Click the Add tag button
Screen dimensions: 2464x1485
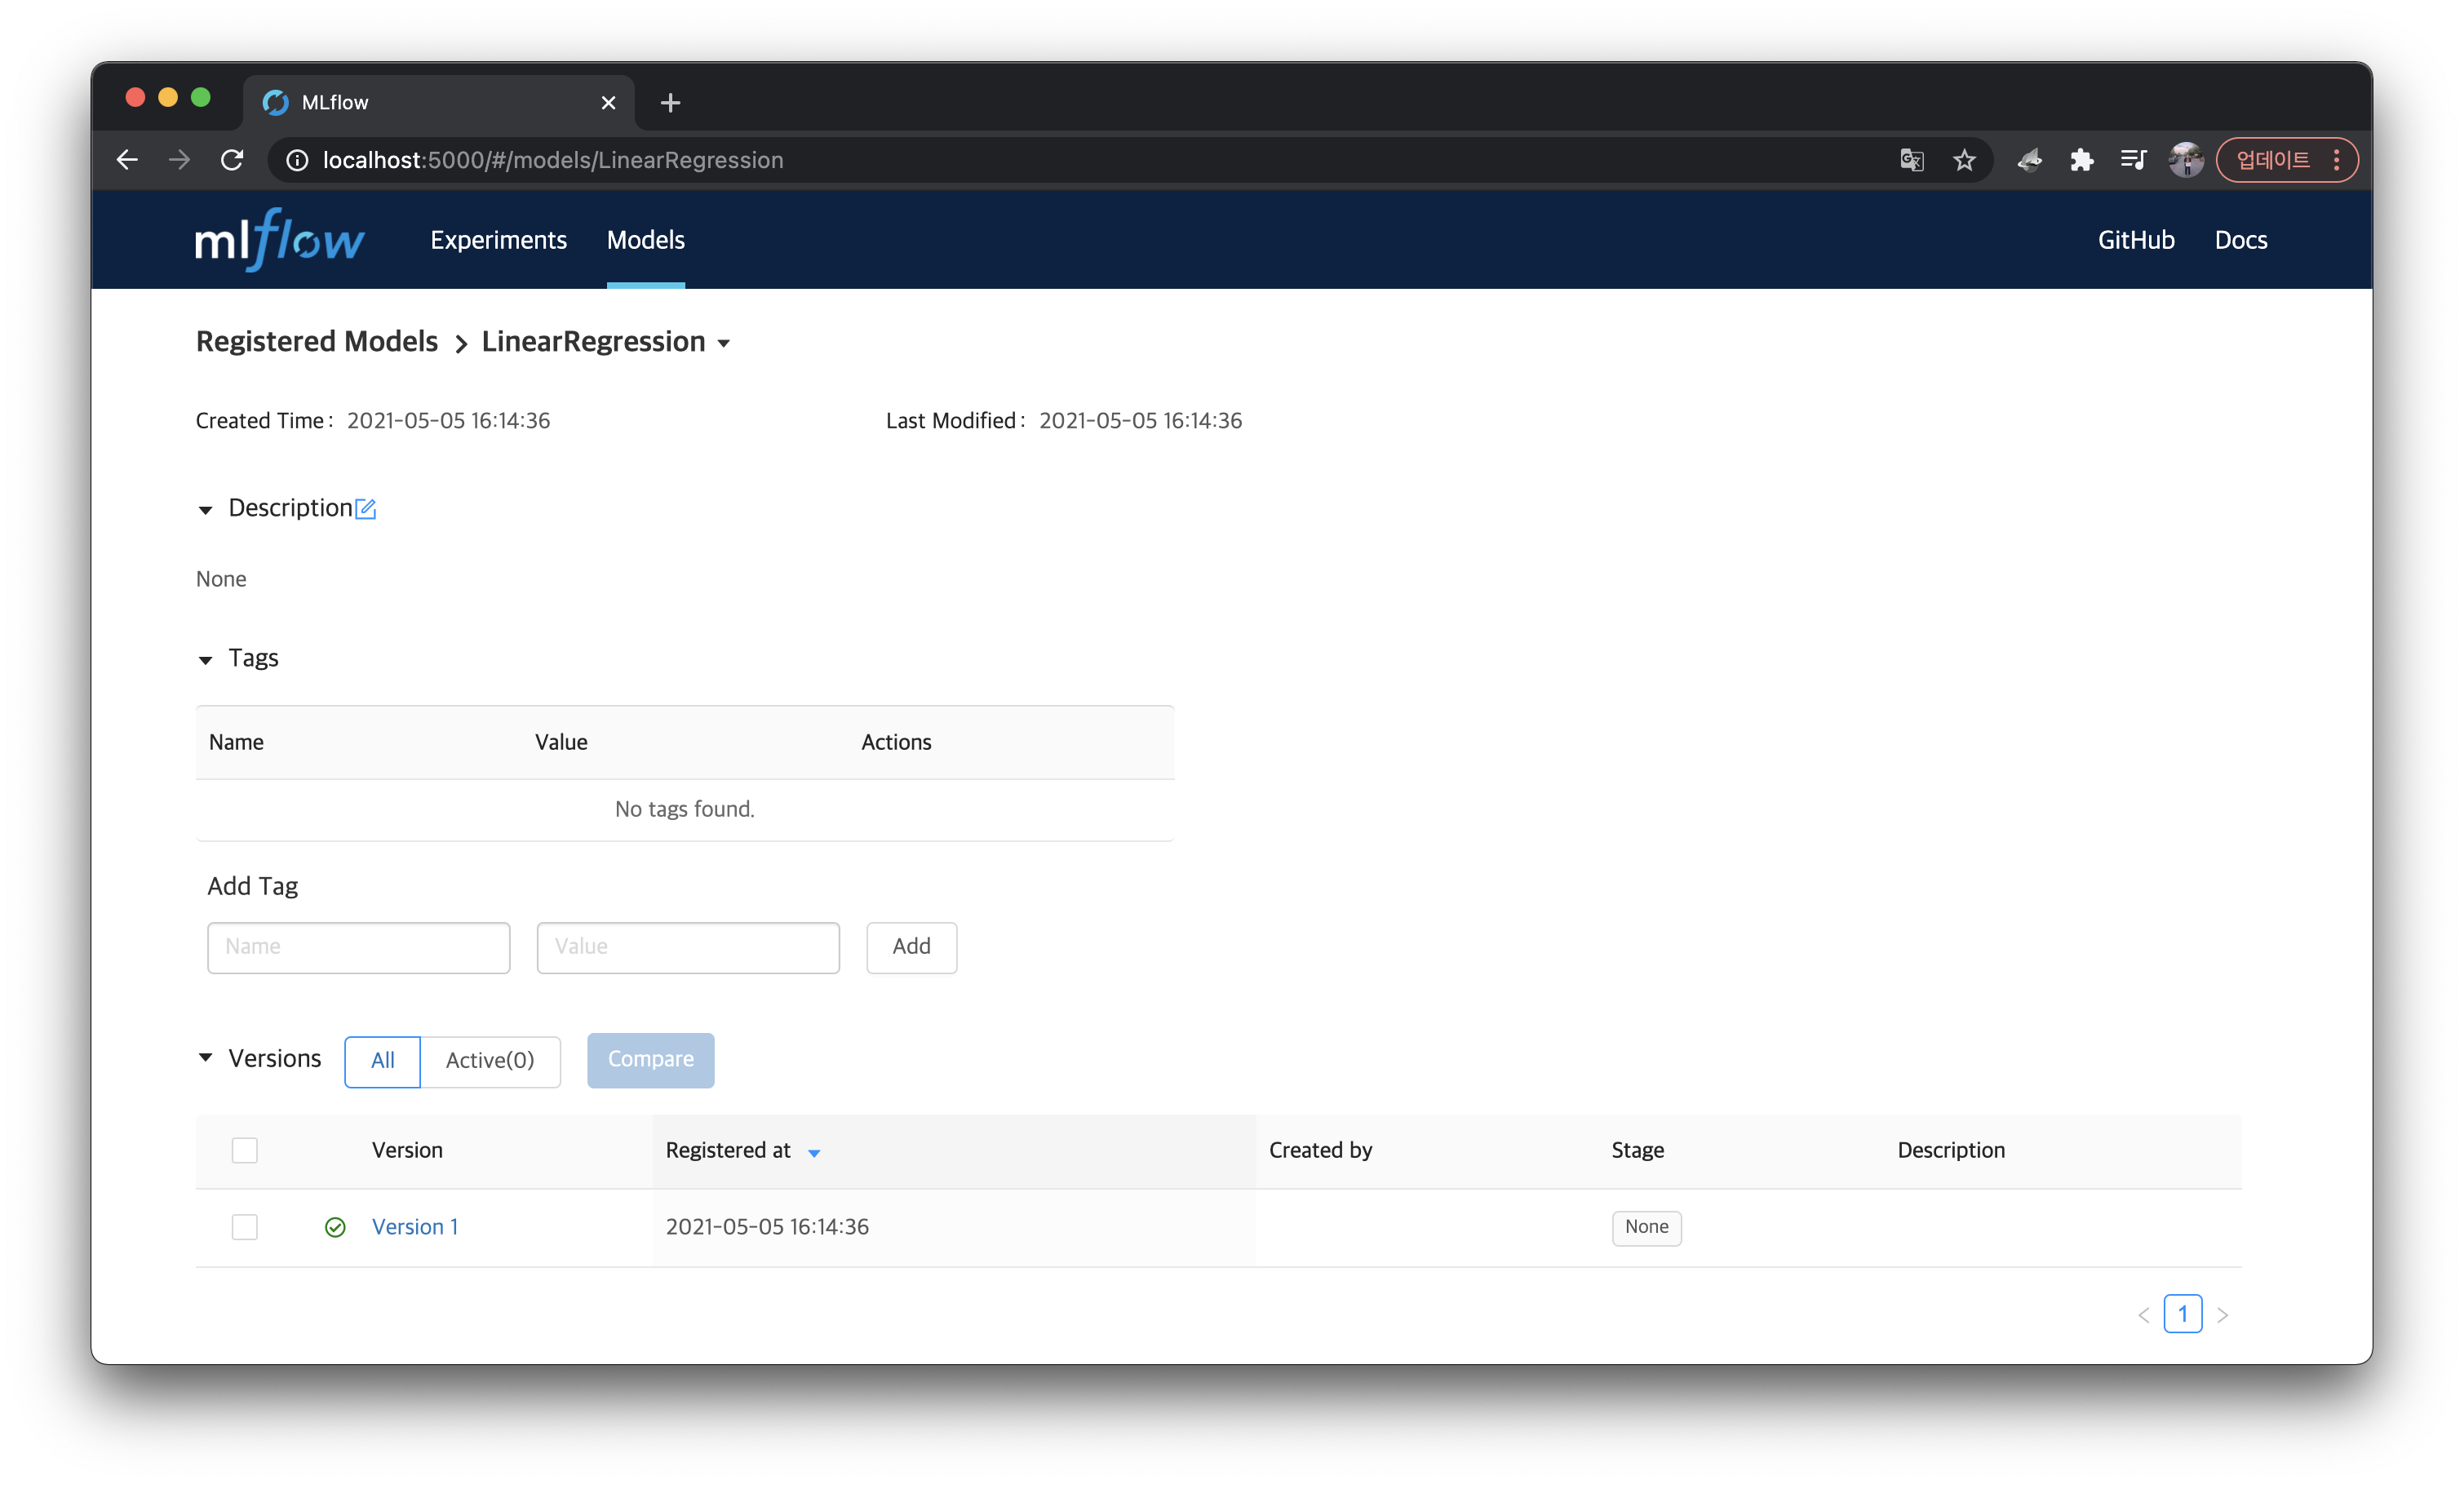point(911,946)
